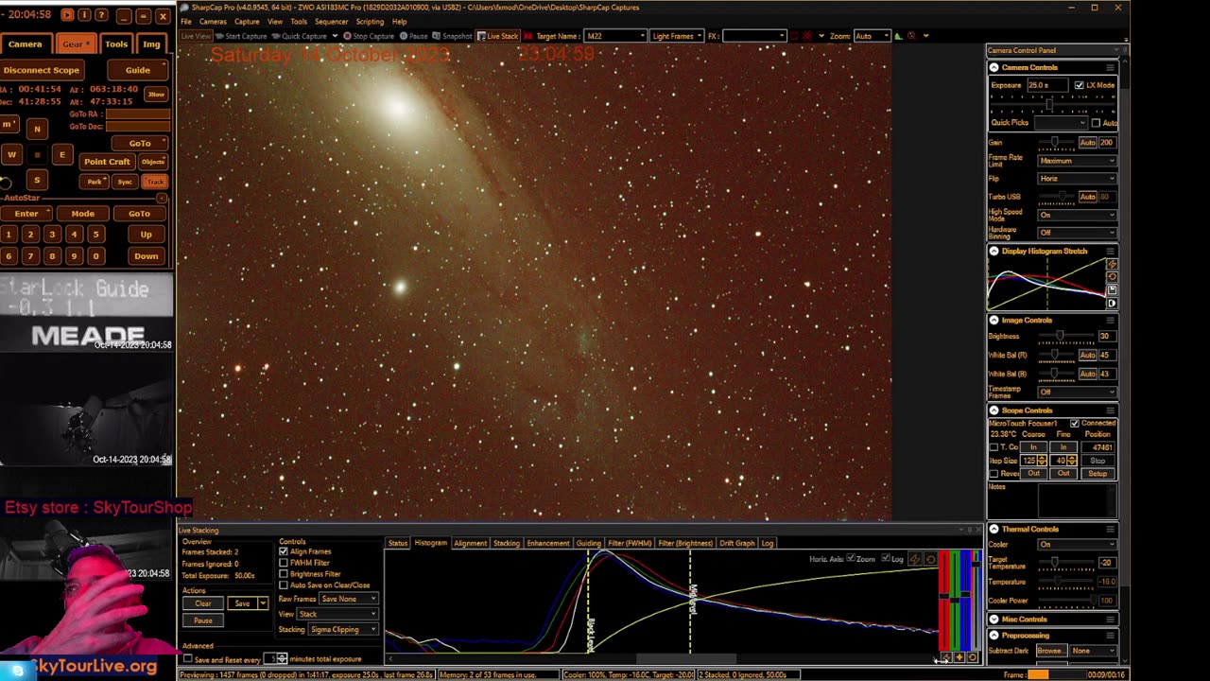Collapse the Thermal Controls section
Screen dimensions: 1210x681
click(x=994, y=530)
